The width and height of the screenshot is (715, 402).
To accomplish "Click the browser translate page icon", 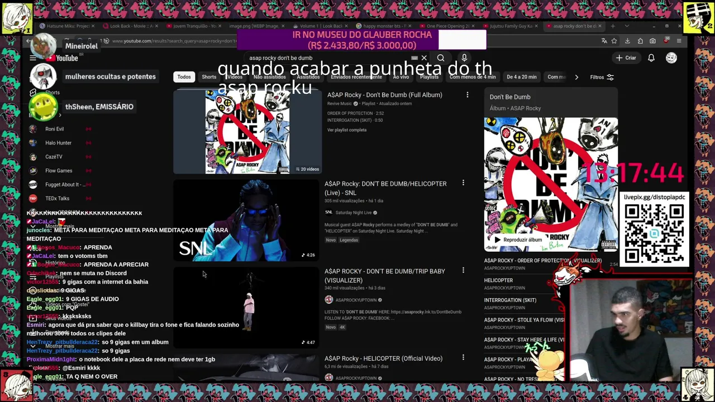I will [x=604, y=41].
